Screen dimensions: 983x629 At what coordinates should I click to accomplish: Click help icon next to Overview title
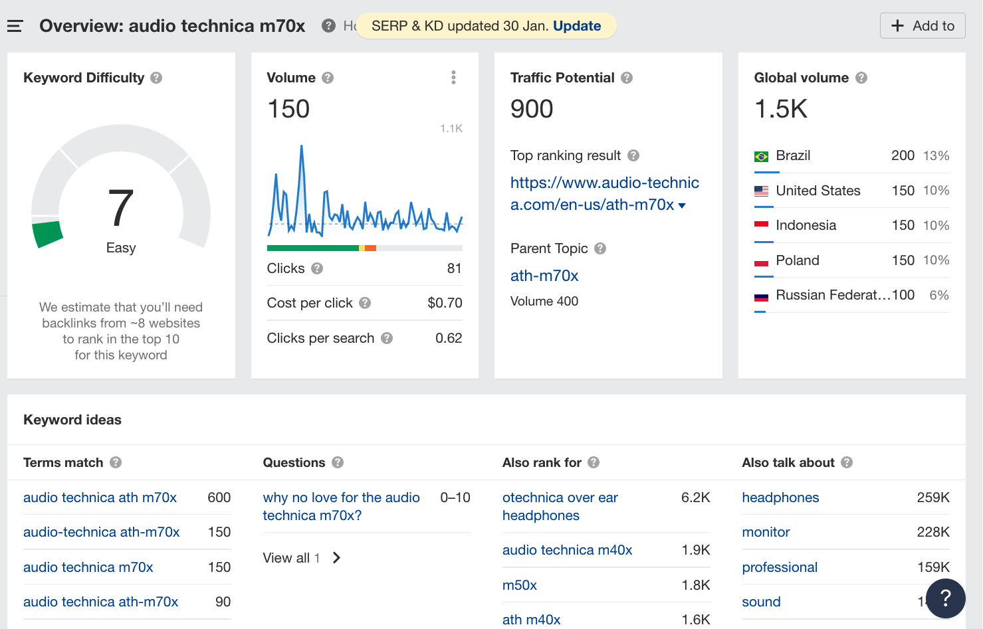328,26
